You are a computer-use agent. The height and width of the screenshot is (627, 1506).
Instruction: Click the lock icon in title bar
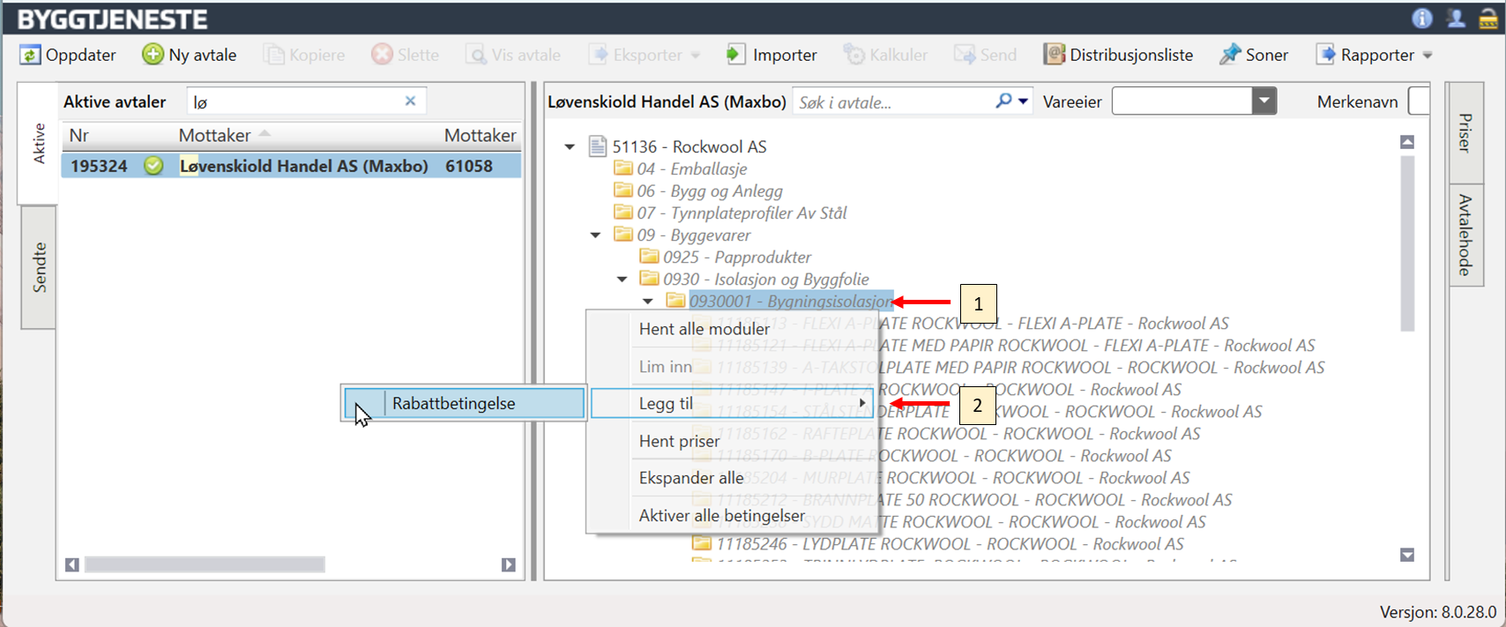click(1488, 19)
